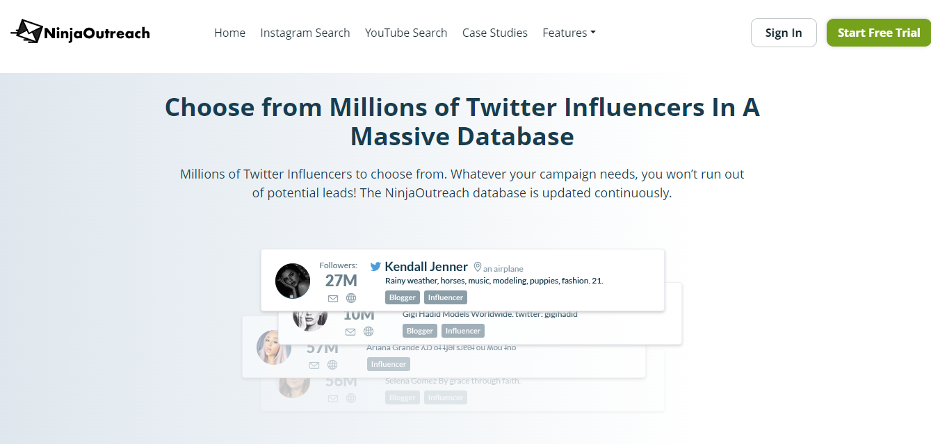This screenshot has width=931, height=444.
Task: Select the globe icon on Gigi Hadid's card
Action: pos(369,331)
